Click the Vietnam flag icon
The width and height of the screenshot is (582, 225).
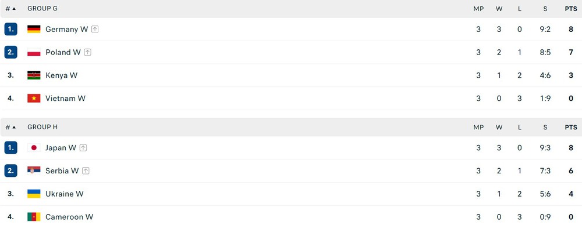click(x=34, y=99)
